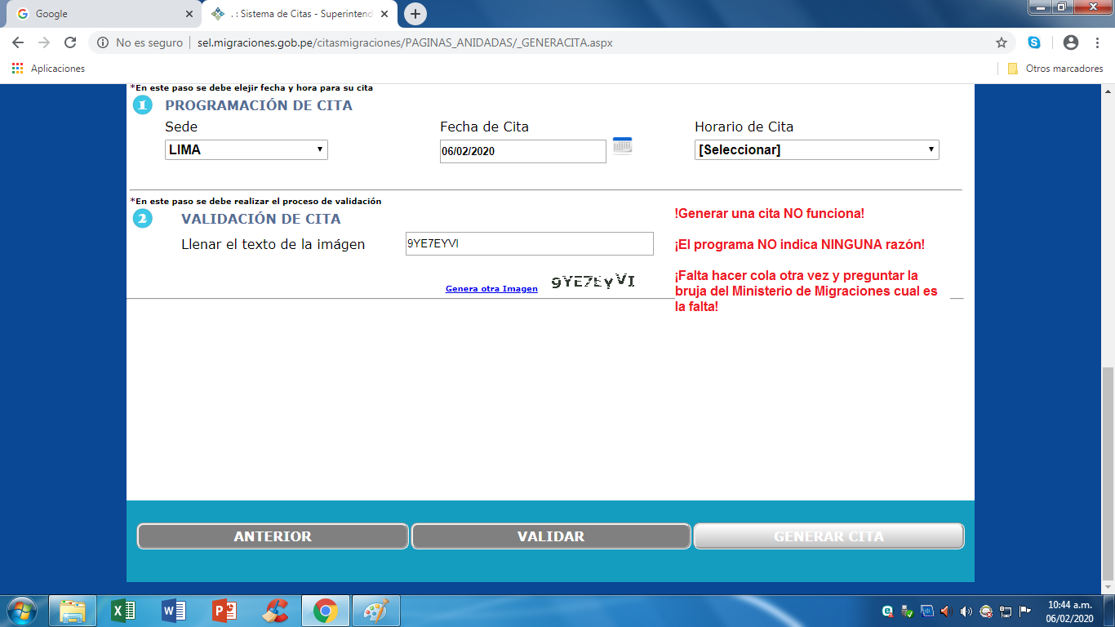The width and height of the screenshot is (1115, 627).
Task: Open Word from the taskbar
Action: click(174, 611)
